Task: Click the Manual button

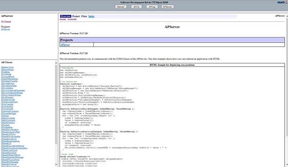Action: 121,6
